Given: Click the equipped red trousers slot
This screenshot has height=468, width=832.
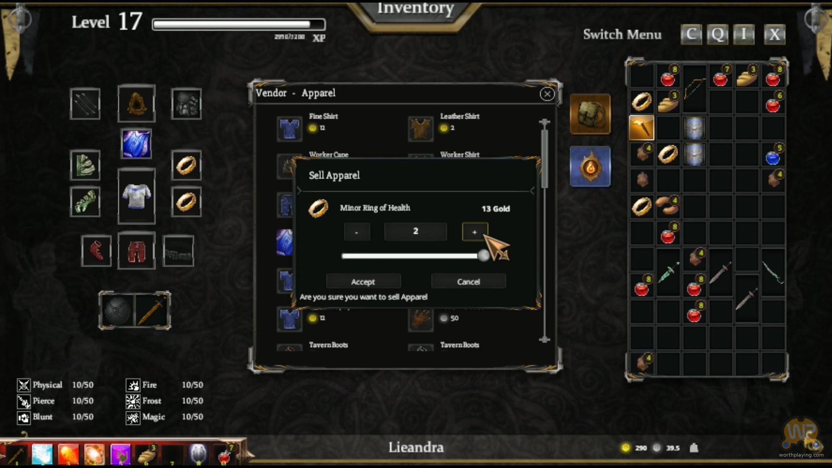Looking at the screenshot, I should (x=136, y=251).
